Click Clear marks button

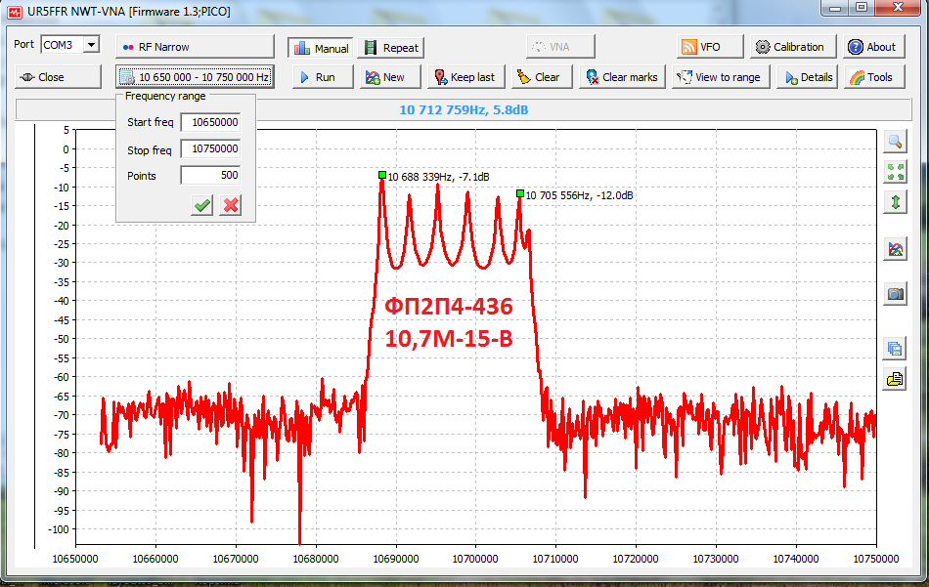coord(621,77)
